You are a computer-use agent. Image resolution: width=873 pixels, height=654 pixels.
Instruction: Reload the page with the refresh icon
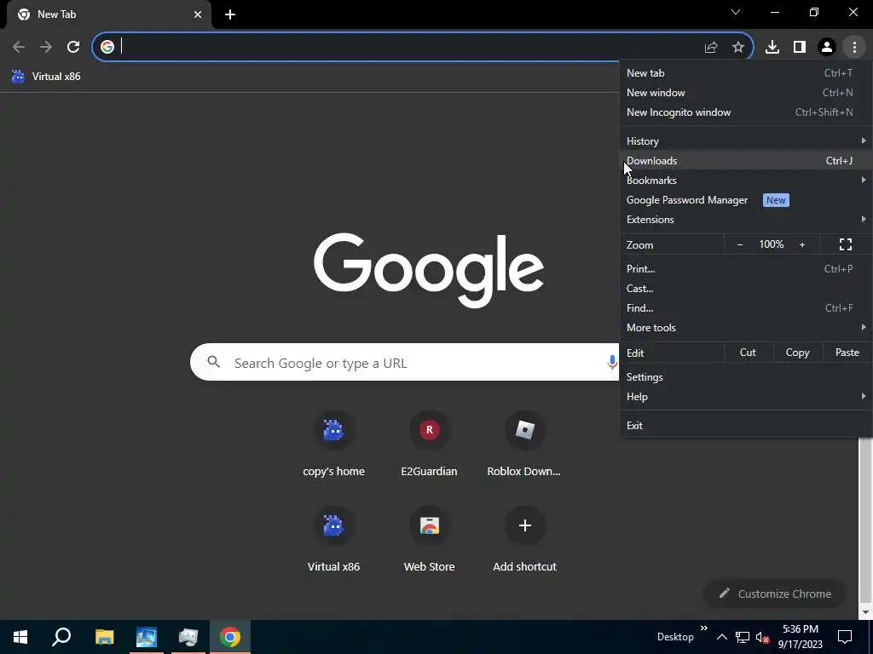tap(73, 48)
